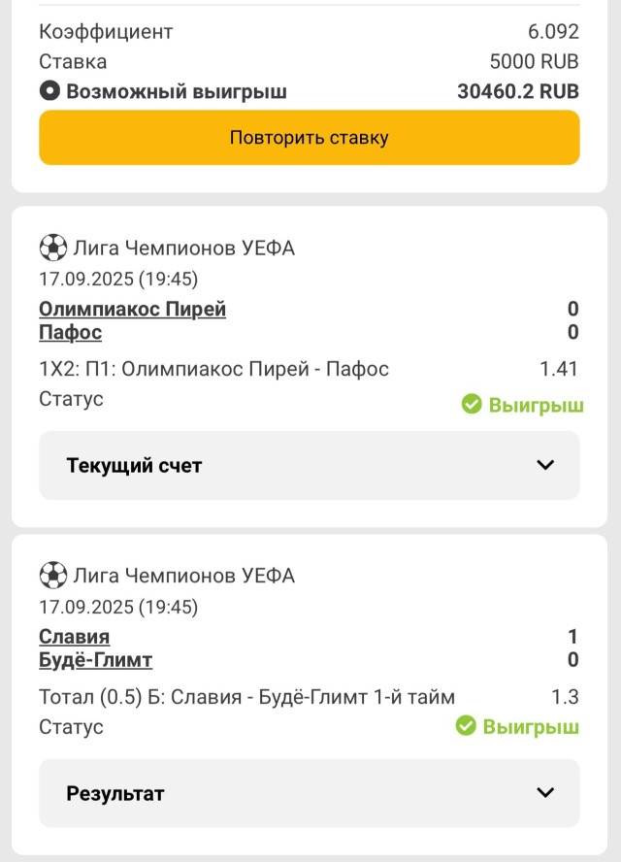Select the 30460.2 RUB possible winnings amount

tap(518, 91)
